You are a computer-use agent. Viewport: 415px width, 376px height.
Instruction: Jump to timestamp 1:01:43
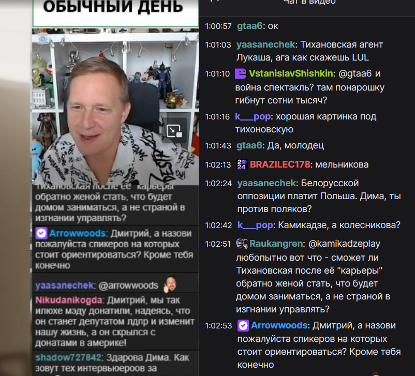[x=218, y=146]
